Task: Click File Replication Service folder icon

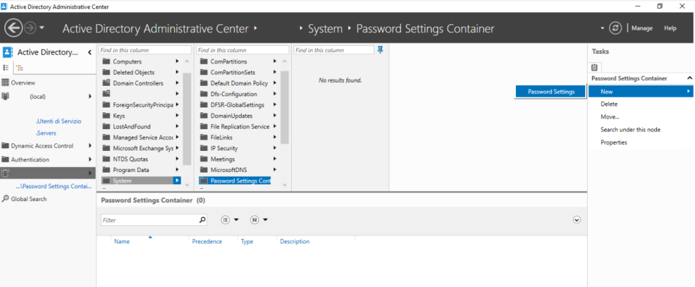Action: (x=204, y=127)
